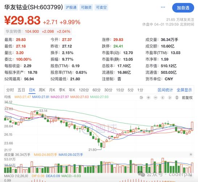Viewport: 198px width, 182px height.
Task: Click the 每股净资产 value 18.78
Action: tap(32, 72)
